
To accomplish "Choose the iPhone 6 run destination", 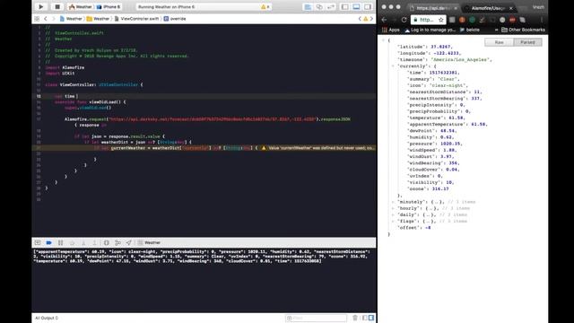I will (x=109, y=6).
